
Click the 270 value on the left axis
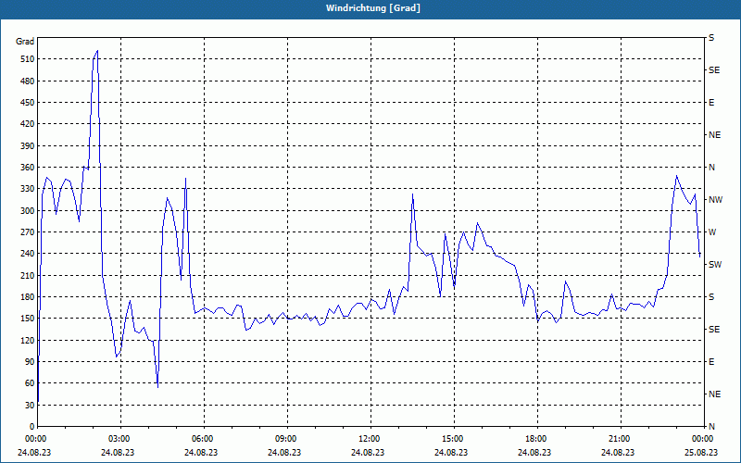pos(28,232)
